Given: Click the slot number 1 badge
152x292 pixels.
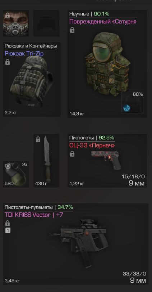Looking at the screenshot, I should (8, 230).
